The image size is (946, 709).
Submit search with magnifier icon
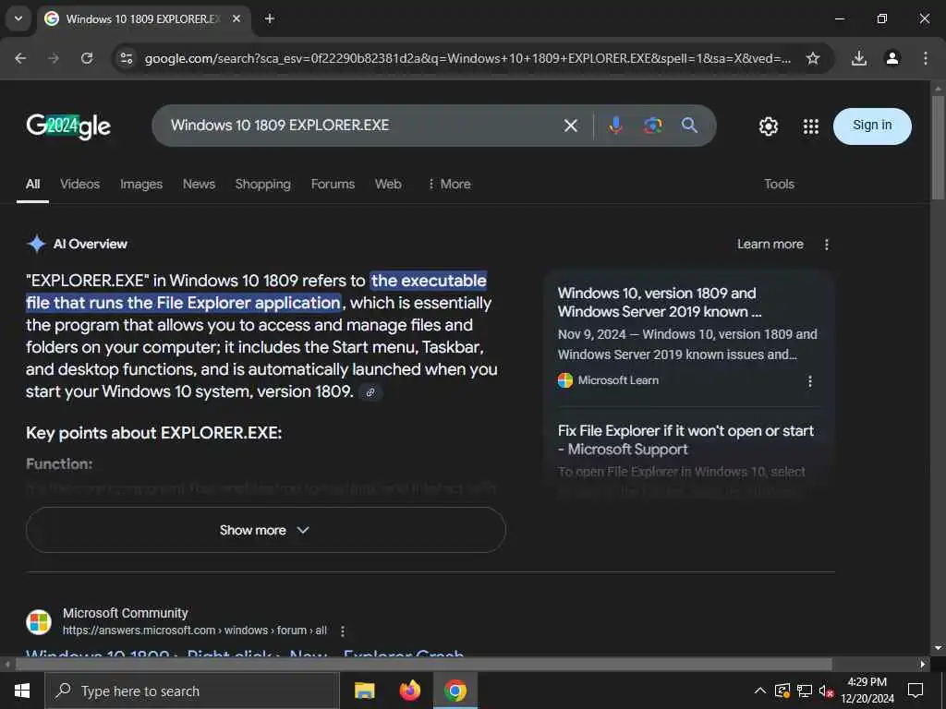(x=689, y=126)
